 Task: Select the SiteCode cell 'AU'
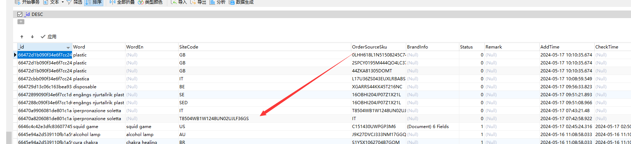point(265,135)
